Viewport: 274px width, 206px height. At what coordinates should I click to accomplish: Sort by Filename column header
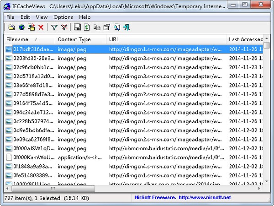(x=29, y=39)
